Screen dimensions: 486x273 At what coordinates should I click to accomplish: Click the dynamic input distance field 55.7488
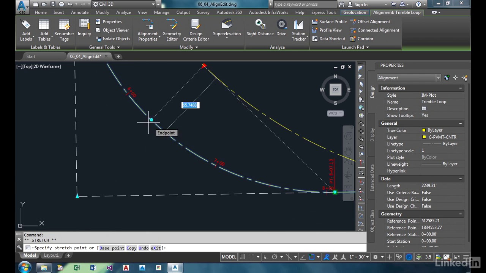click(x=190, y=105)
